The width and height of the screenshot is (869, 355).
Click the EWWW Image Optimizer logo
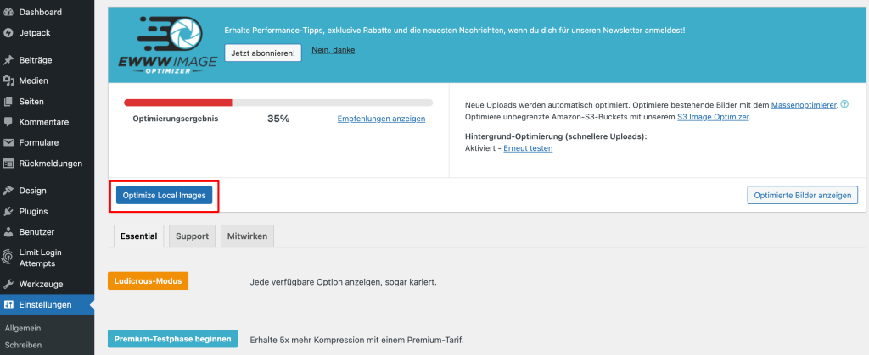tap(167, 46)
